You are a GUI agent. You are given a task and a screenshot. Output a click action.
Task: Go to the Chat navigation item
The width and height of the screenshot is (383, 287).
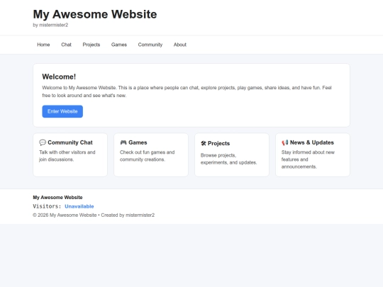coord(66,45)
